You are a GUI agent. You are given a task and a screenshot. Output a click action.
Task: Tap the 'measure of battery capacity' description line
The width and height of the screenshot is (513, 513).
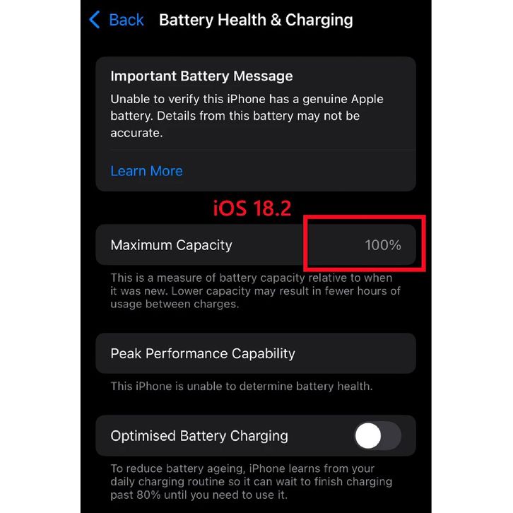(x=252, y=278)
